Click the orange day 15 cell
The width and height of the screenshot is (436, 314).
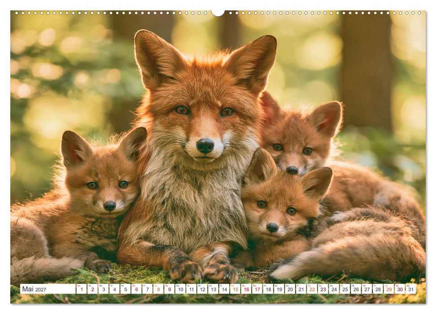pyautogui.click(x=235, y=289)
